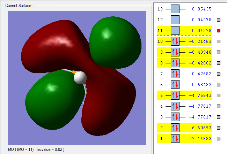Toggle the gray surface marker for MO 5

click(219, 95)
